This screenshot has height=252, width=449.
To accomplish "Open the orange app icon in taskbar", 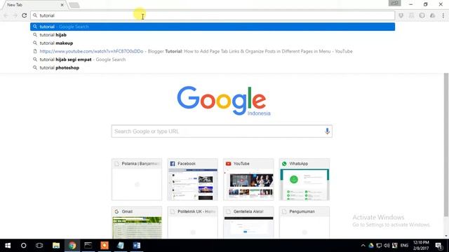I will pos(105,246).
